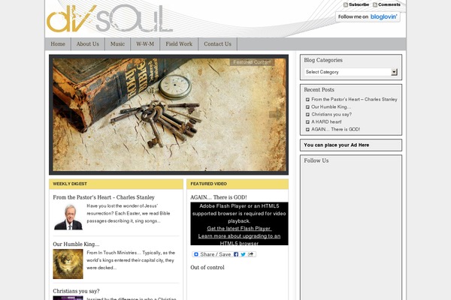
Task: Open Weekly Digest article Christians you say?
Action: [76, 291]
